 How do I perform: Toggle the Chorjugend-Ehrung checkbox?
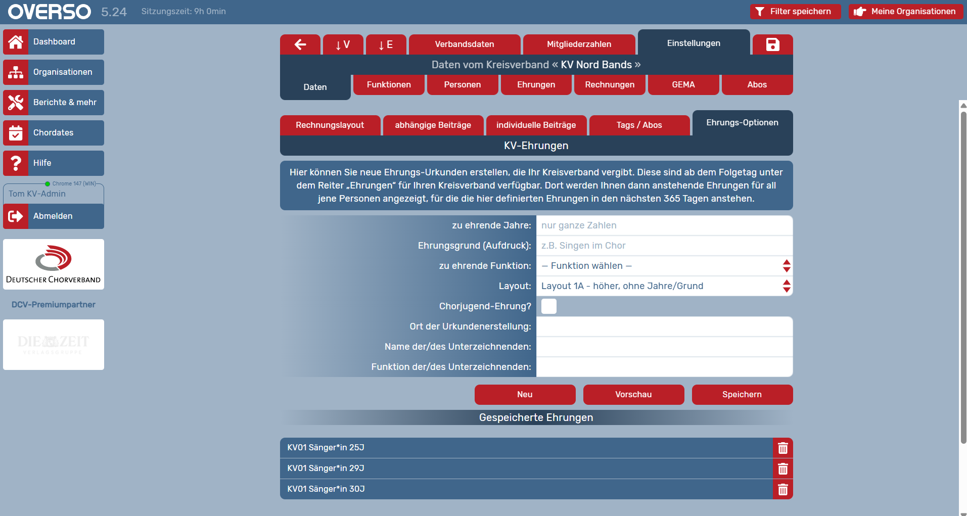pos(549,306)
